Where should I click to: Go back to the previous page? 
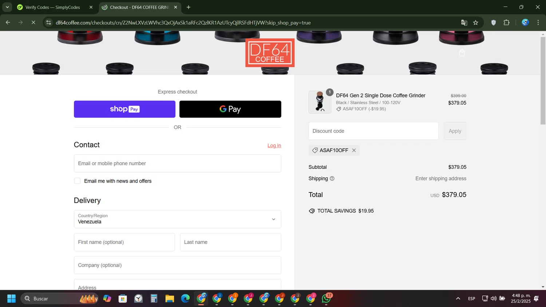click(8, 23)
